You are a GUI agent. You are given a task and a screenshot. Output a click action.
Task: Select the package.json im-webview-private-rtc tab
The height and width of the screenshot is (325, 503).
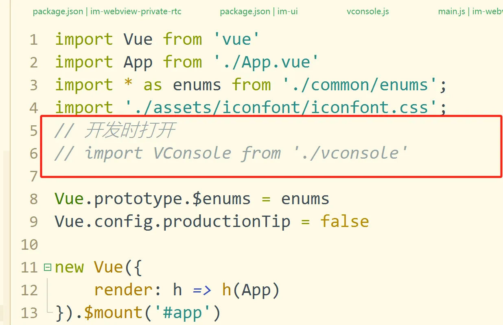(107, 11)
